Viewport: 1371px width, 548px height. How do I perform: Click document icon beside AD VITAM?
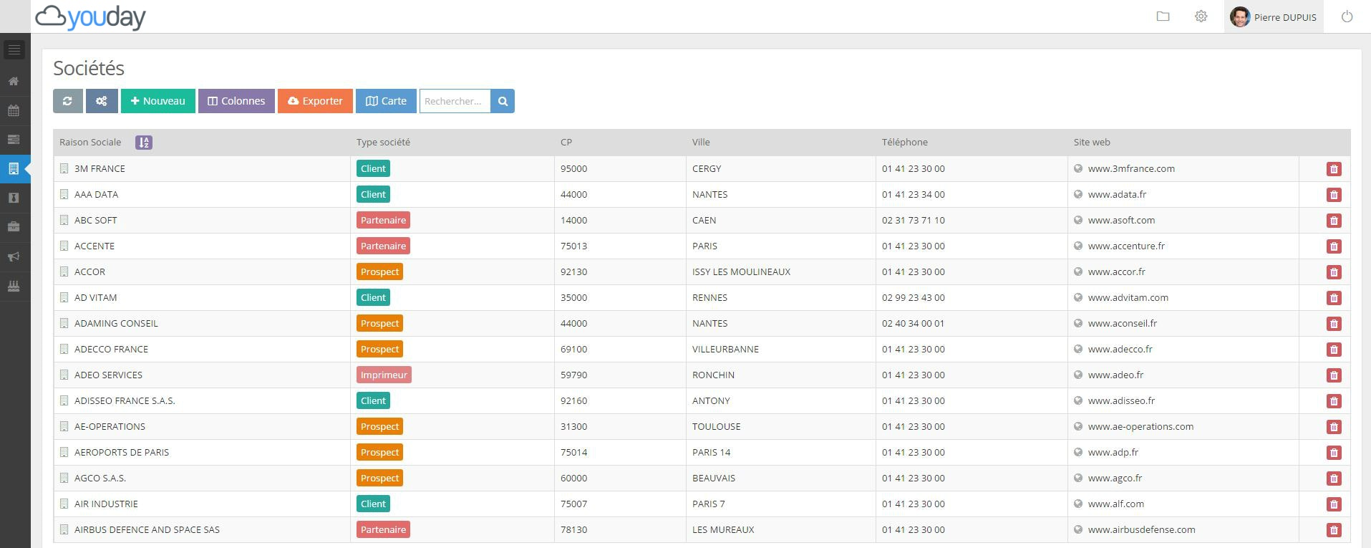tap(64, 297)
